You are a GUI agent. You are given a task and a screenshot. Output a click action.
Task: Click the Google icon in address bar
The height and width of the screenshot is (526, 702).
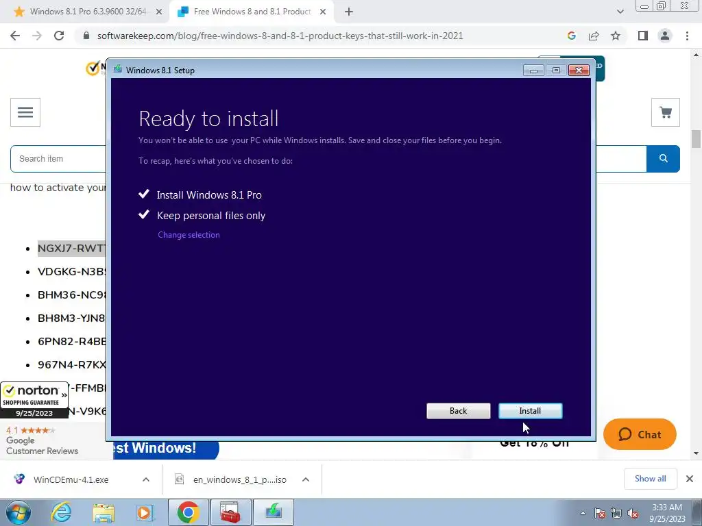571,36
